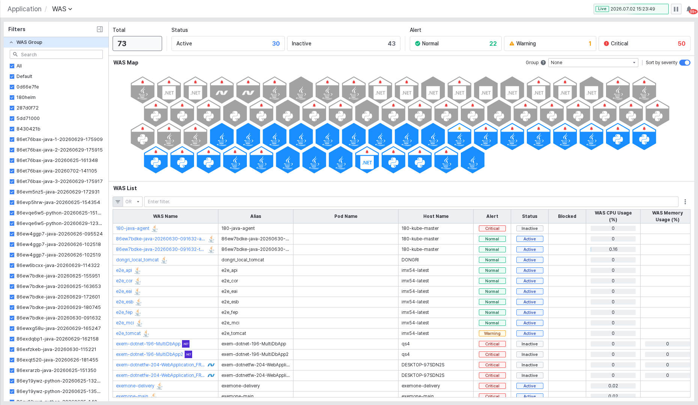Click the Group help question icon
Image resolution: width=698 pixels, height=405 pixels.
(543, 63)
